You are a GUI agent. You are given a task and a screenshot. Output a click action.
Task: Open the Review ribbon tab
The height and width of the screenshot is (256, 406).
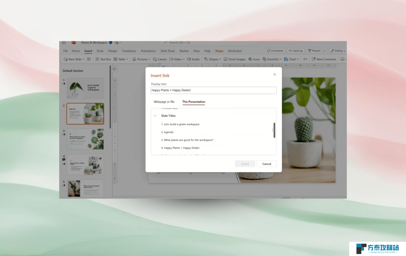(184, 51)
